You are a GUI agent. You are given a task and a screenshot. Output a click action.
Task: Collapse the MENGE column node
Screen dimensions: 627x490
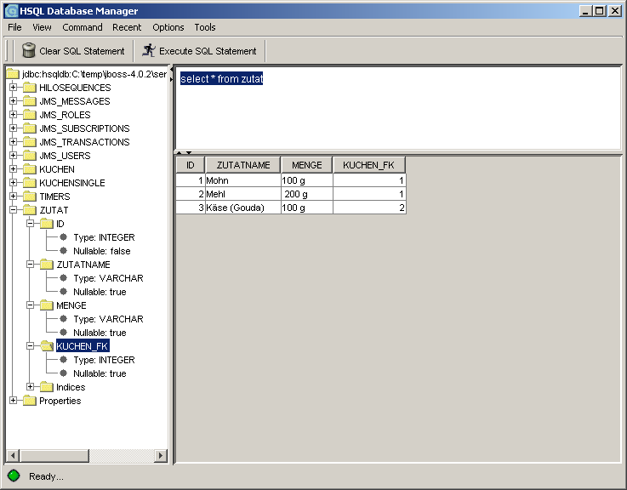pos(30,305)
